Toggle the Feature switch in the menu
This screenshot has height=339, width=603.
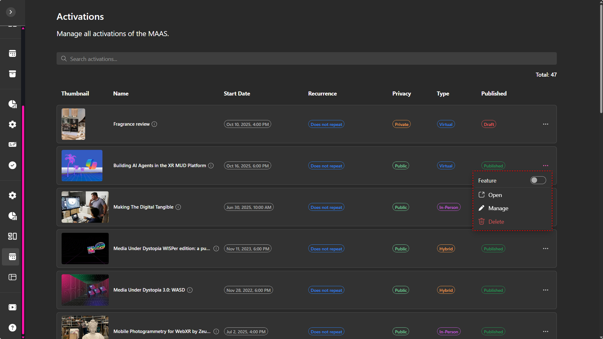(x=538, y=180)
